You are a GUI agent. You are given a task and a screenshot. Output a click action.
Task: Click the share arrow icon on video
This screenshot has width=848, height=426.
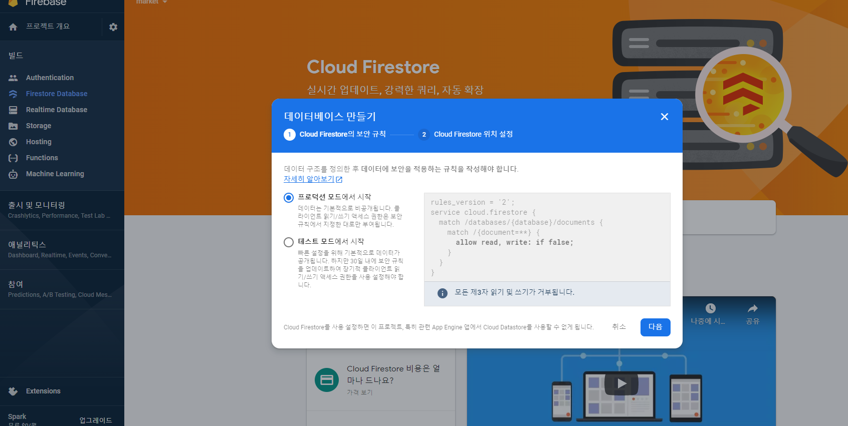[752, 308]
